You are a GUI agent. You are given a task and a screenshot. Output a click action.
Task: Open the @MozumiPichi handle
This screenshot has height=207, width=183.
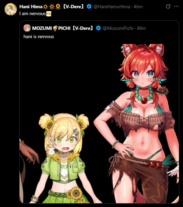click(x=118, y=28)
